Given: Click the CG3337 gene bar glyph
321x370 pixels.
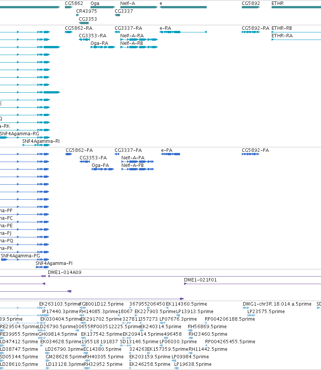Looking at the screenshot, I should coord(117,15).
